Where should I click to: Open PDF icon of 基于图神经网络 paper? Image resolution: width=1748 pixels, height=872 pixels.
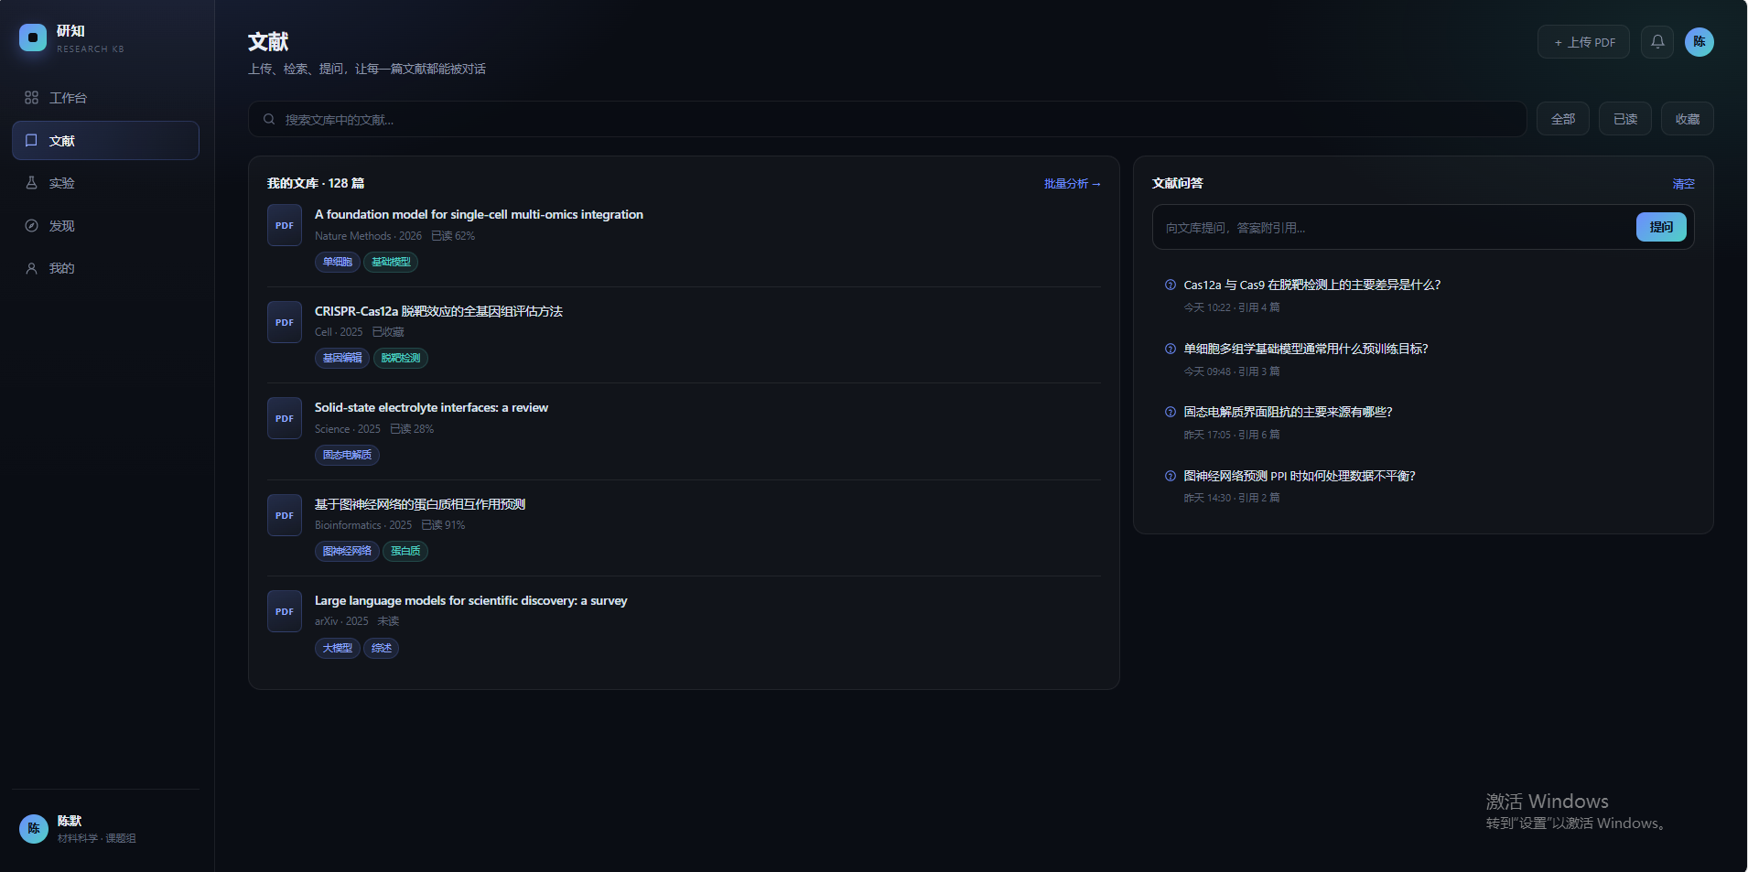coord(285,515)
